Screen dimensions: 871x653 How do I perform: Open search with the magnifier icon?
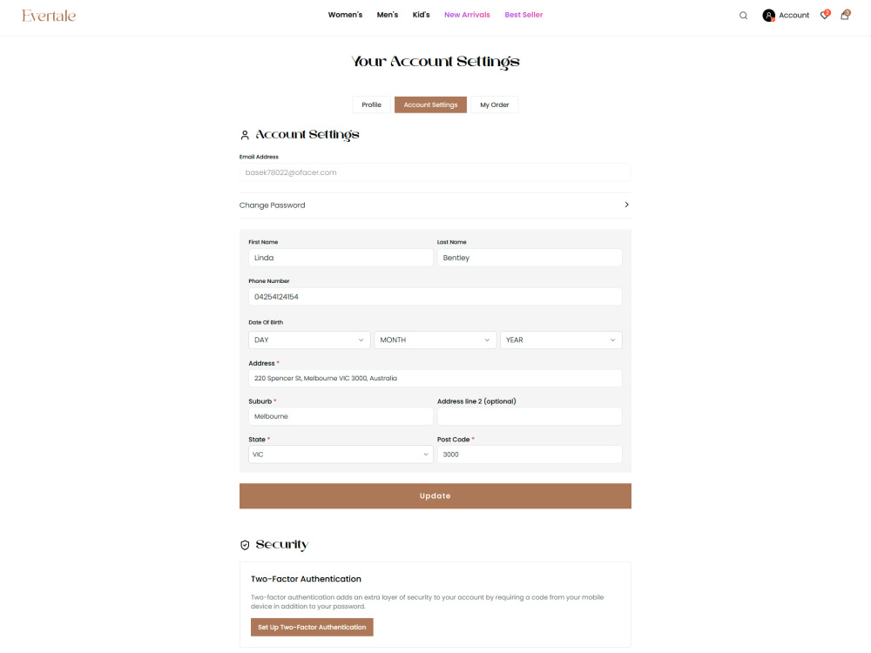click(x=743, y=16)
